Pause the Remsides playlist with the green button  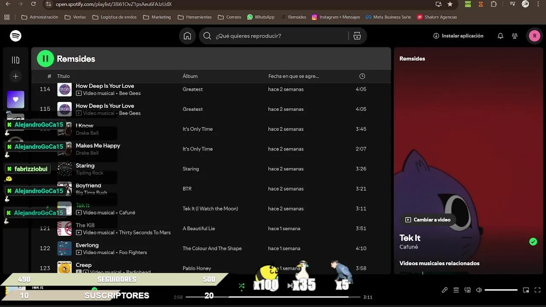coord(46,59)
